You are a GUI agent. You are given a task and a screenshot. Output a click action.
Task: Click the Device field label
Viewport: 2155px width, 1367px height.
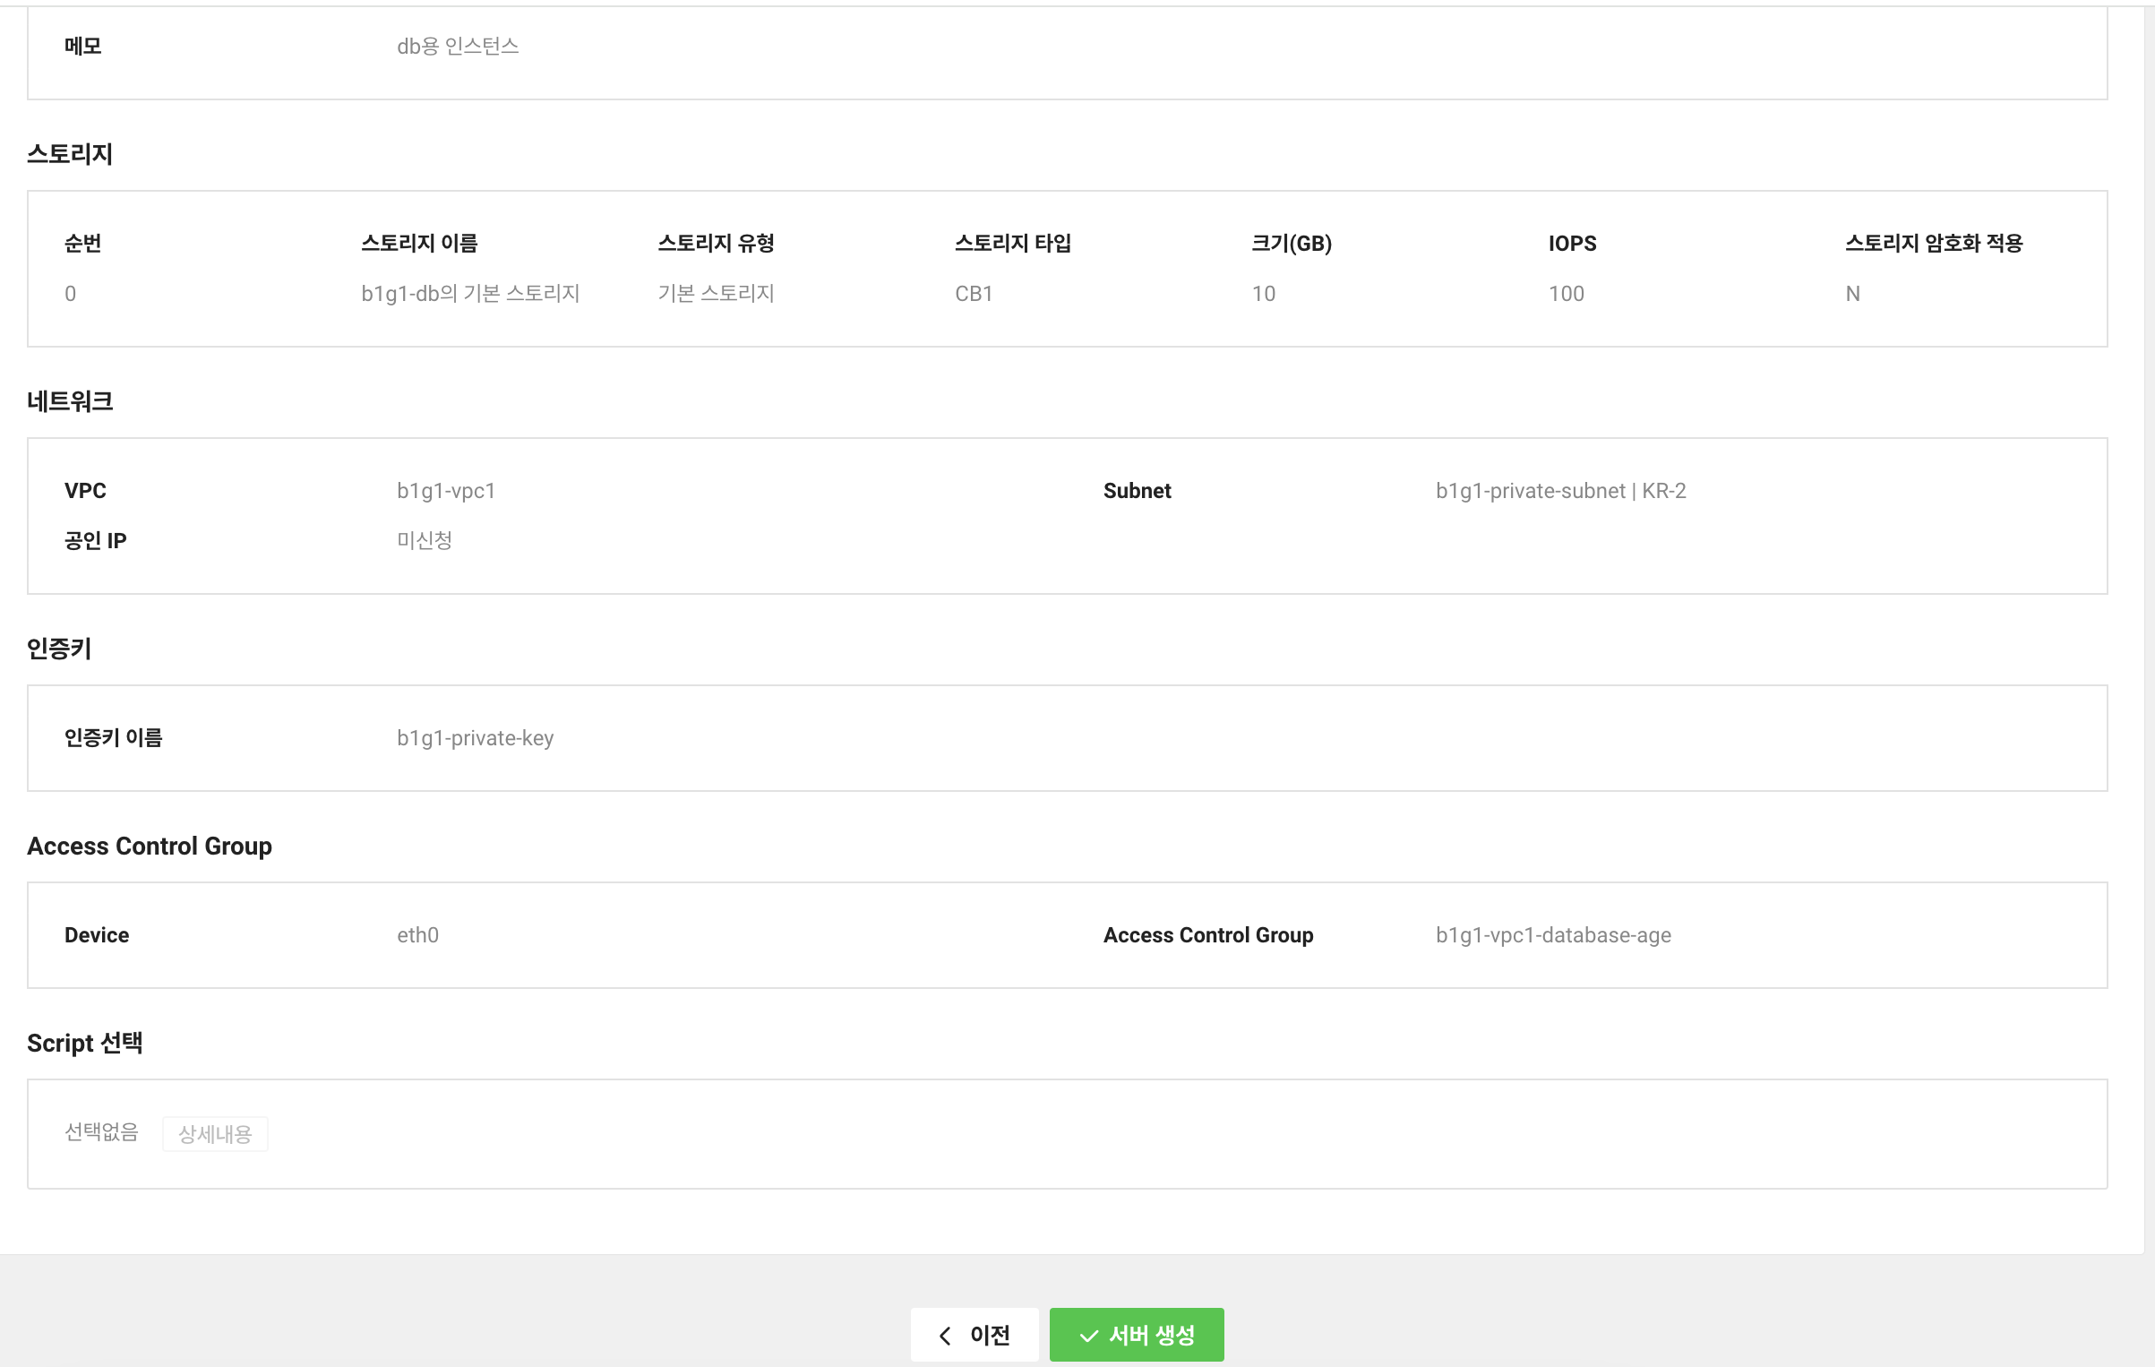97,935
